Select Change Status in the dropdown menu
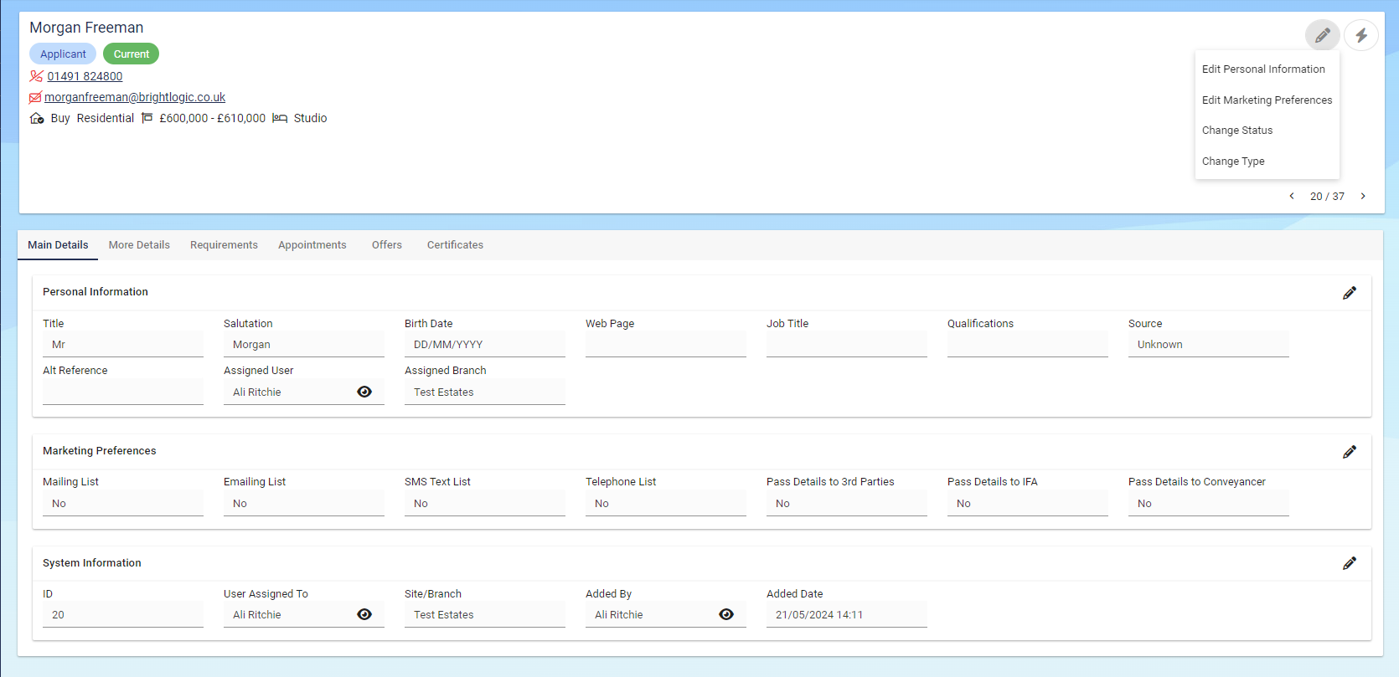Viewport: 1399px width, 677px height. click(x=1267, y=131)
